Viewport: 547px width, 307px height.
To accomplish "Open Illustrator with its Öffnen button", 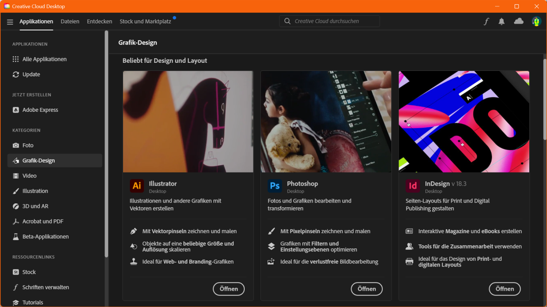I will coord(229,289).
